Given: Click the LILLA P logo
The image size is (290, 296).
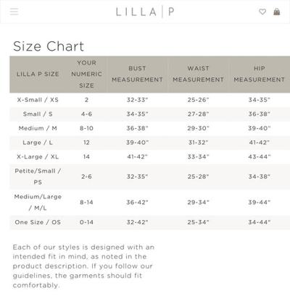Looking at the screenshot, I should (145, 12).
